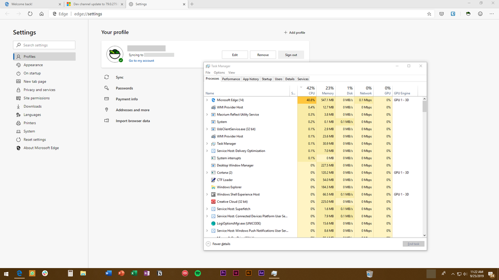Expand Service Host: Superfetch row
Screen dimensions: 499x280
click(x=207, y=209)
